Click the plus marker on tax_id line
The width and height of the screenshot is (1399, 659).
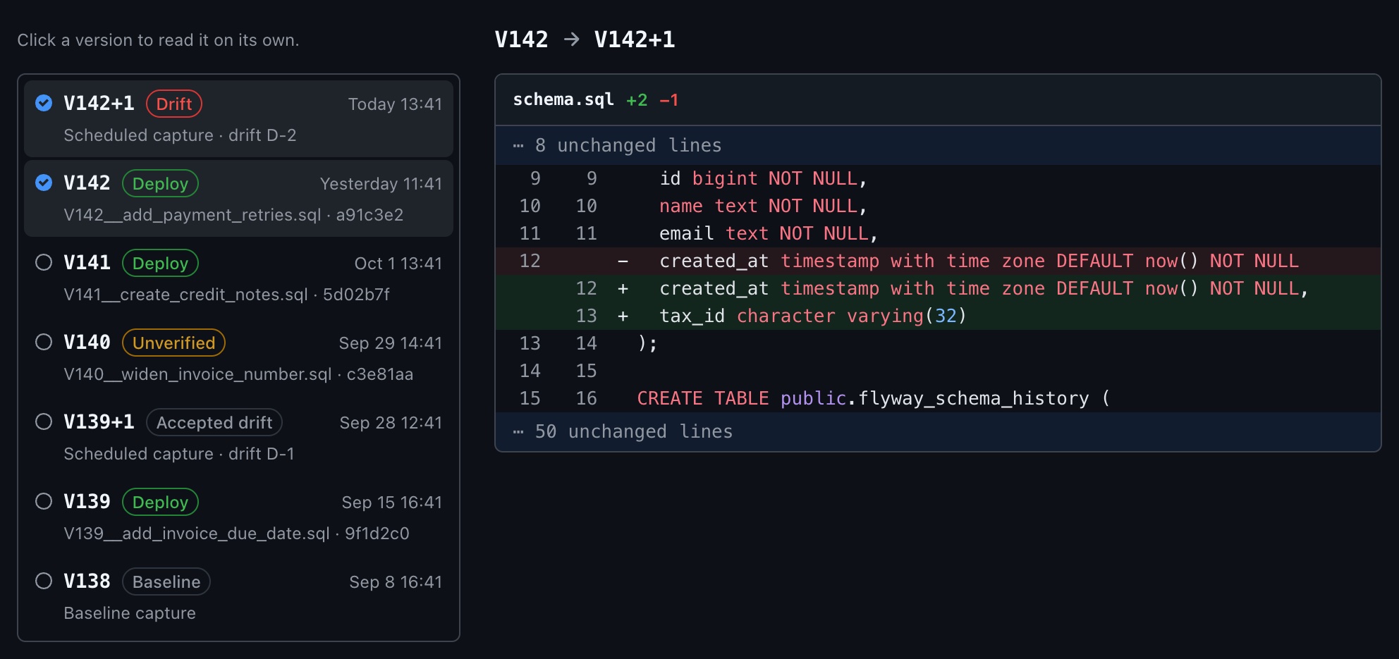click(623, 316)
